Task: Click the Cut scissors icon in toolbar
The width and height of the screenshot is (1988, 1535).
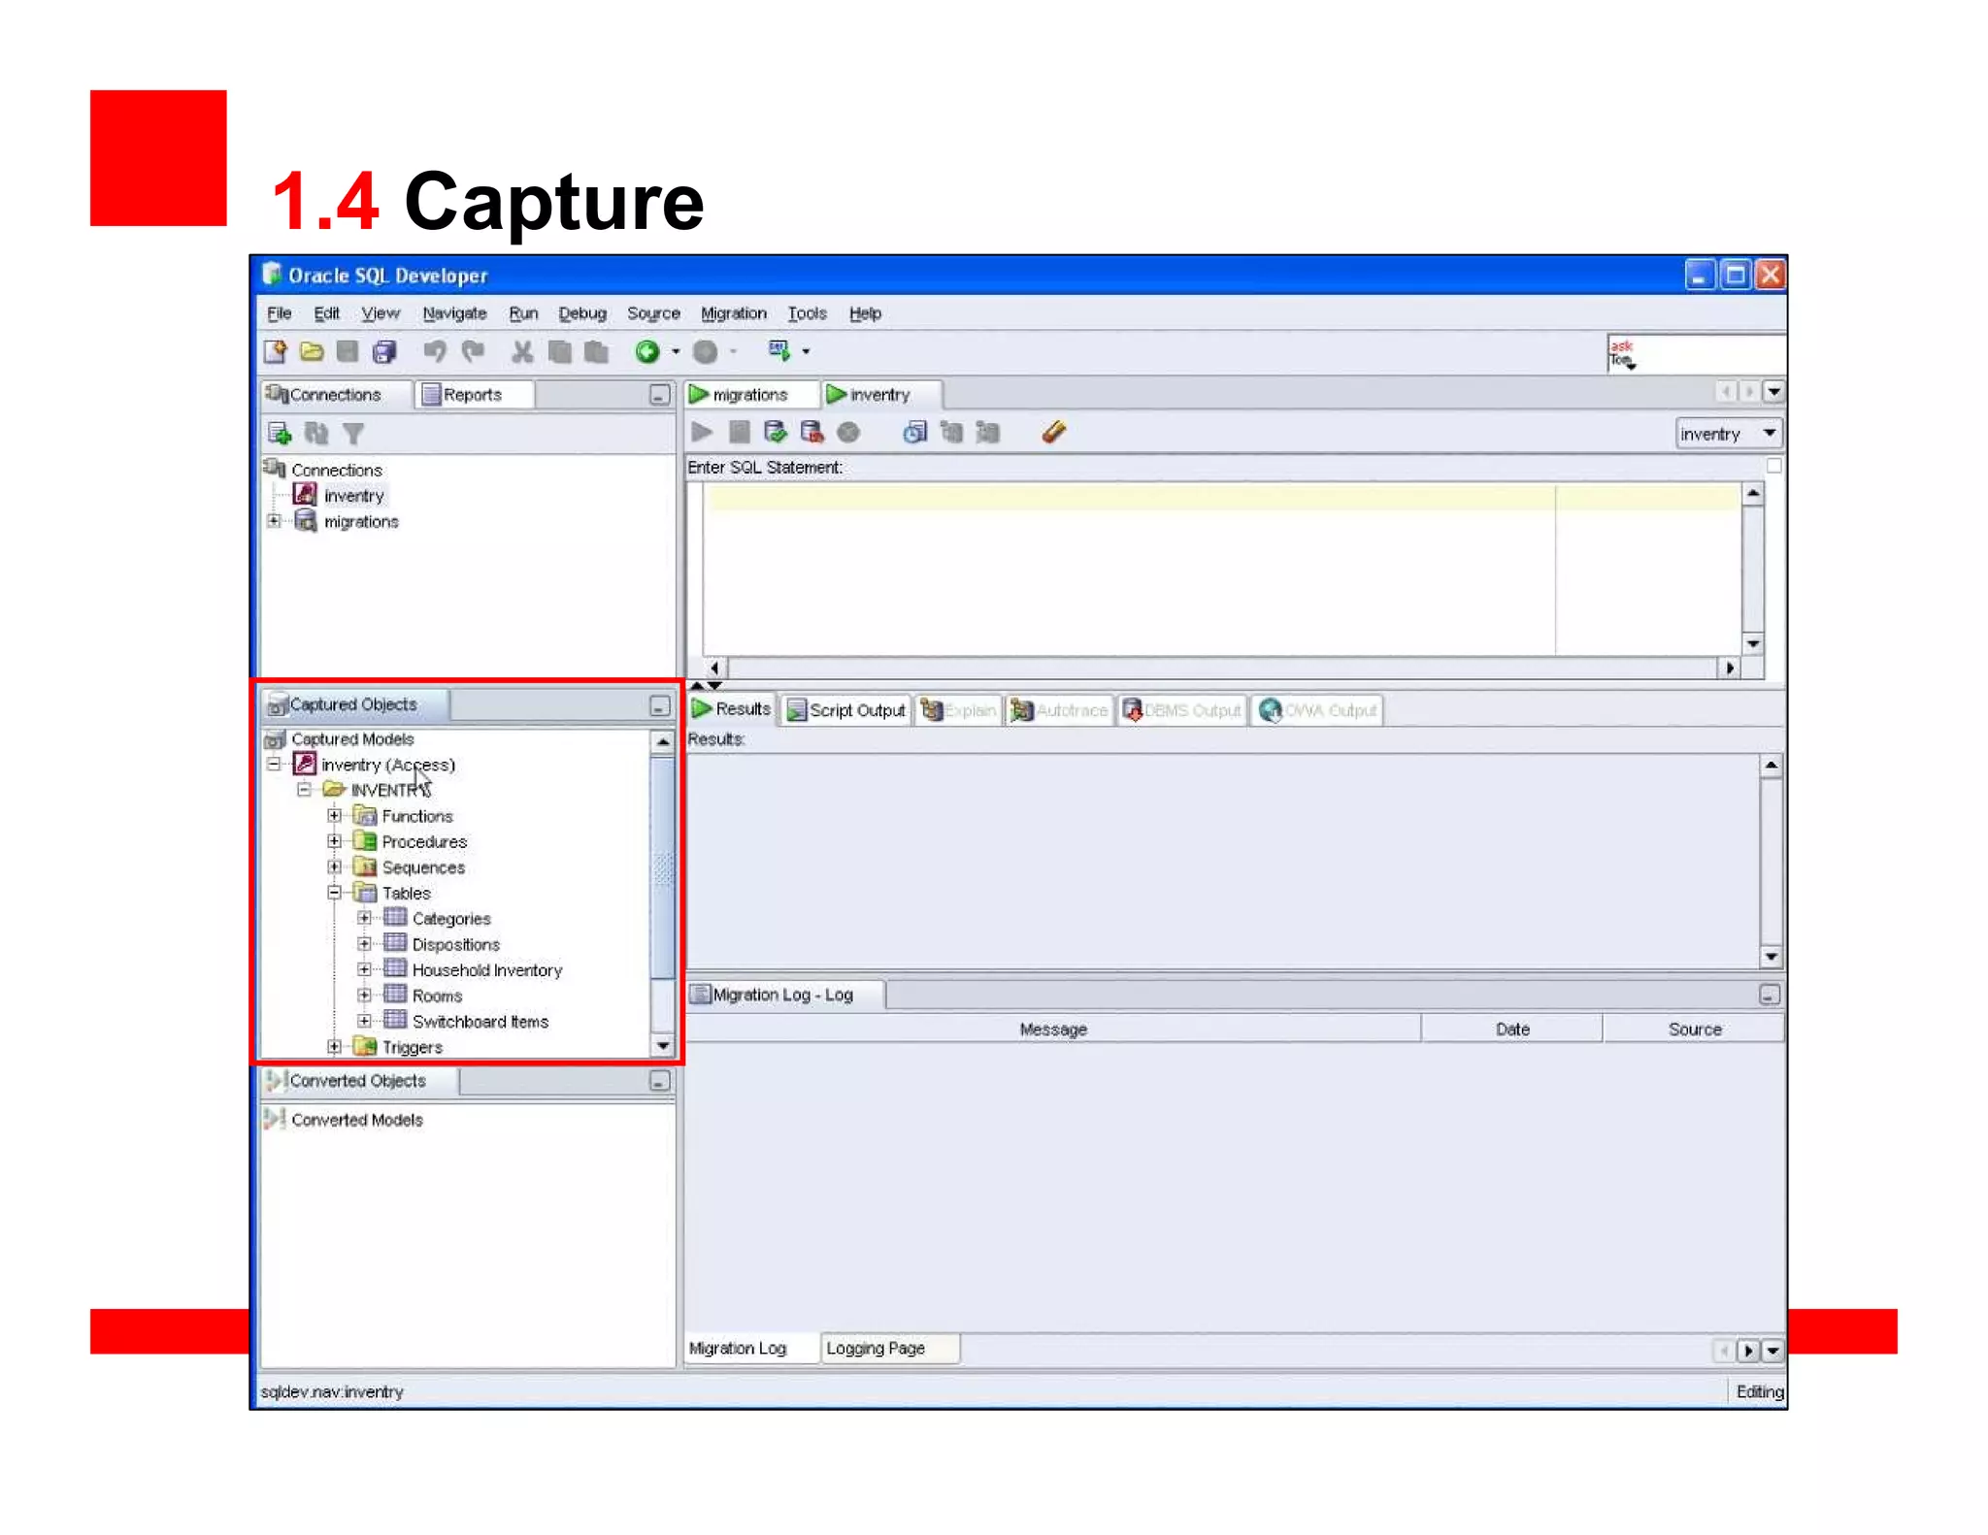Action: pyautogui.click(x=522, y=352)
